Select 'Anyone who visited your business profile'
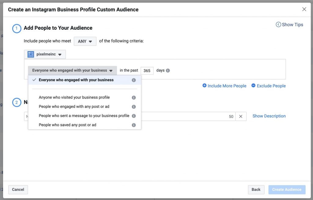This screenshot has height=200, width=313. 74,98
